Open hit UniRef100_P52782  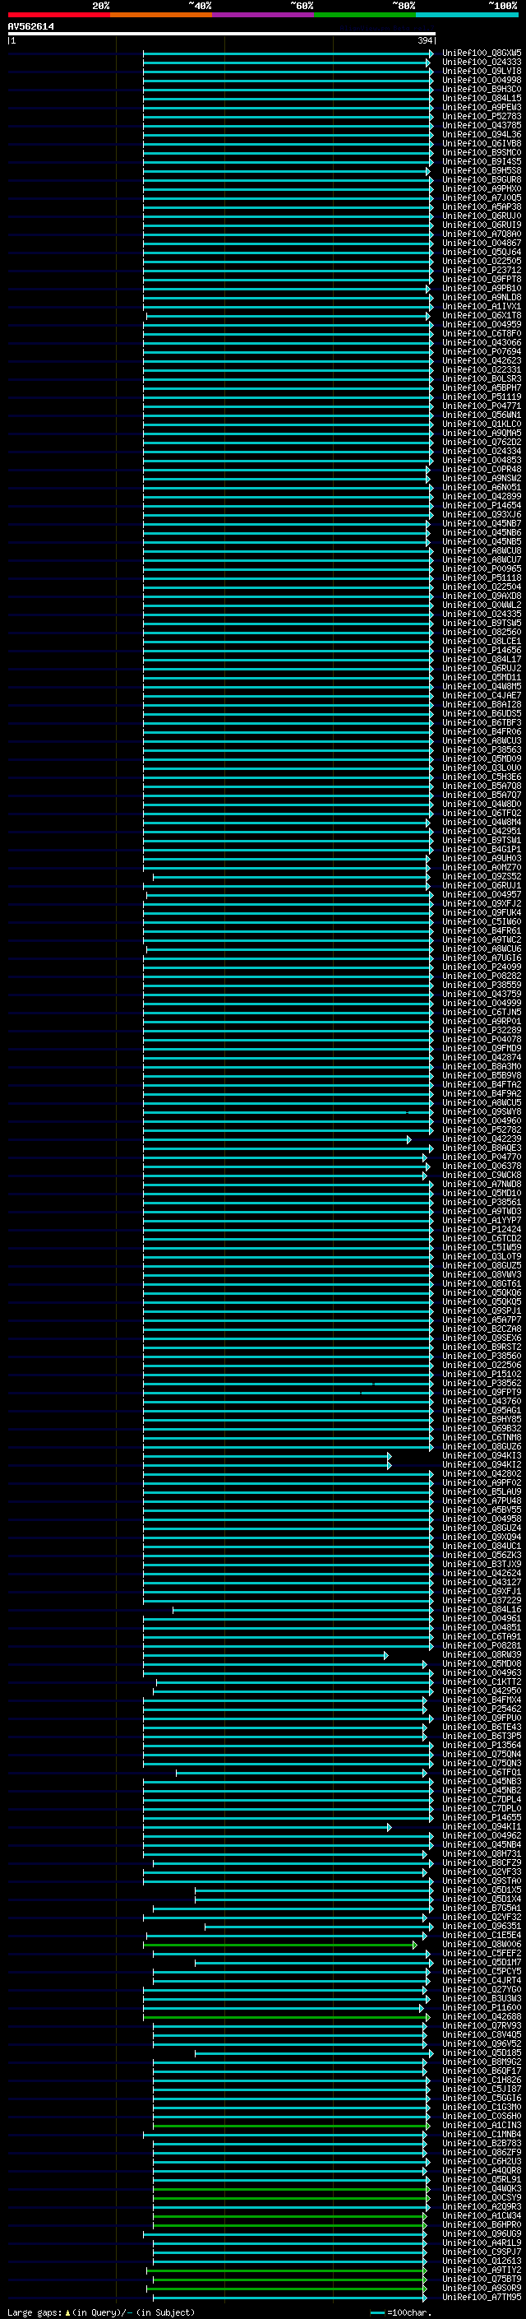481,1129
